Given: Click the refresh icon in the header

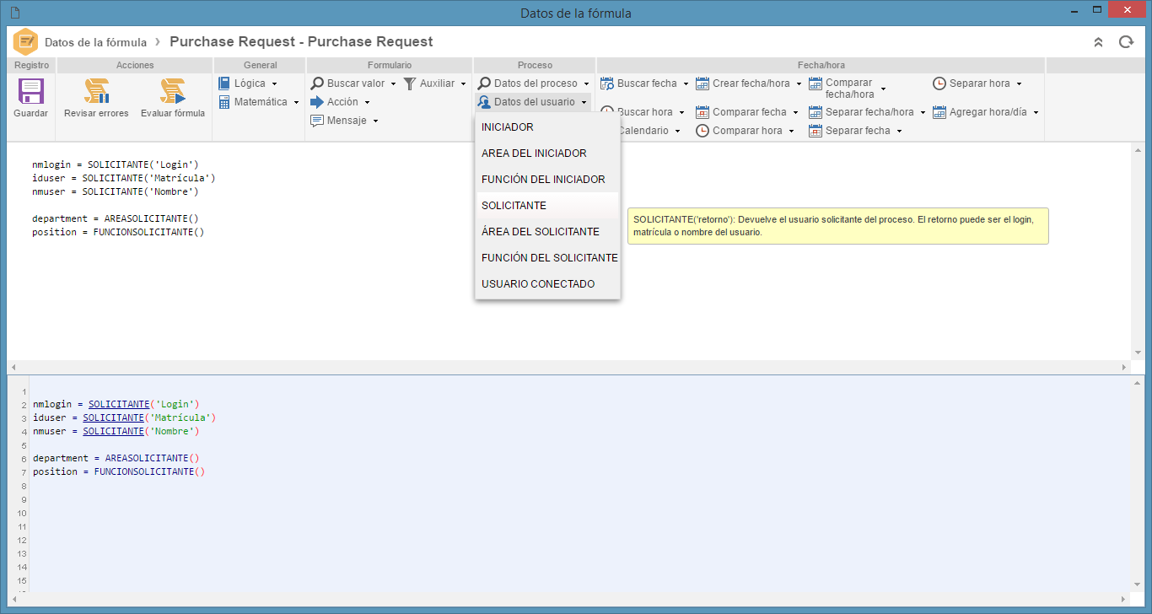Looking at the screenshot, I should [1126, 41].
